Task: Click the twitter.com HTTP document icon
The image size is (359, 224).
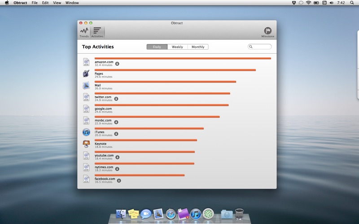Action: 86,97
